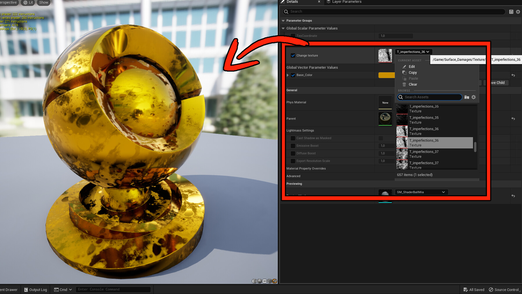The width and height of the screenshot is (522, 294).
Task: Expand the Material Property Overrides section
Action: click(x=306, y=168)
